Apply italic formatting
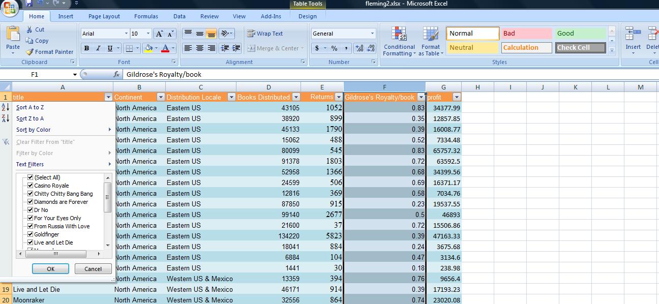The width and height of the screenshot is (659, 304). point(98,48)
